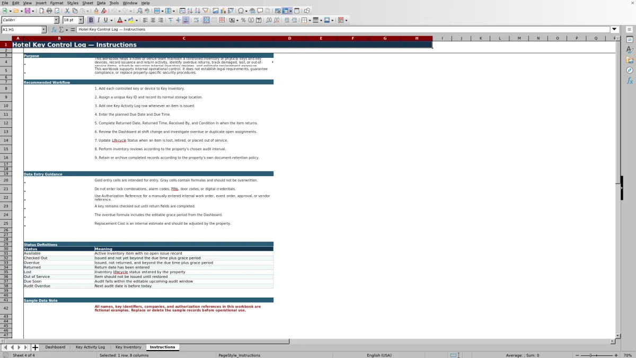636x358 pixels.
Task: Apply the red font color swatch
Action: (x=120, y=20)
